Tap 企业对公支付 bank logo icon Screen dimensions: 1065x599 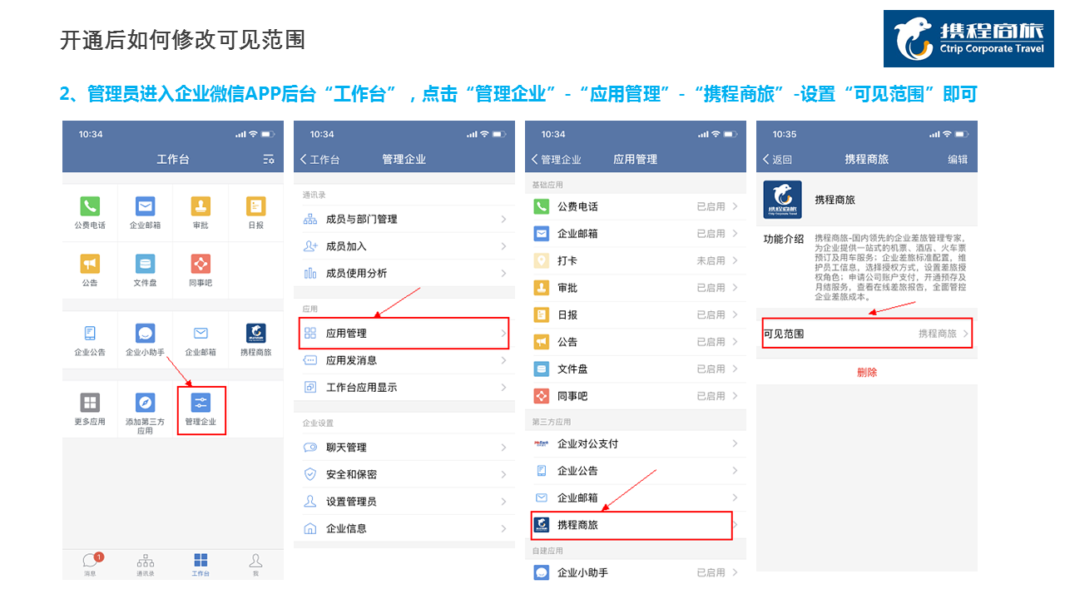coord(542,443)
